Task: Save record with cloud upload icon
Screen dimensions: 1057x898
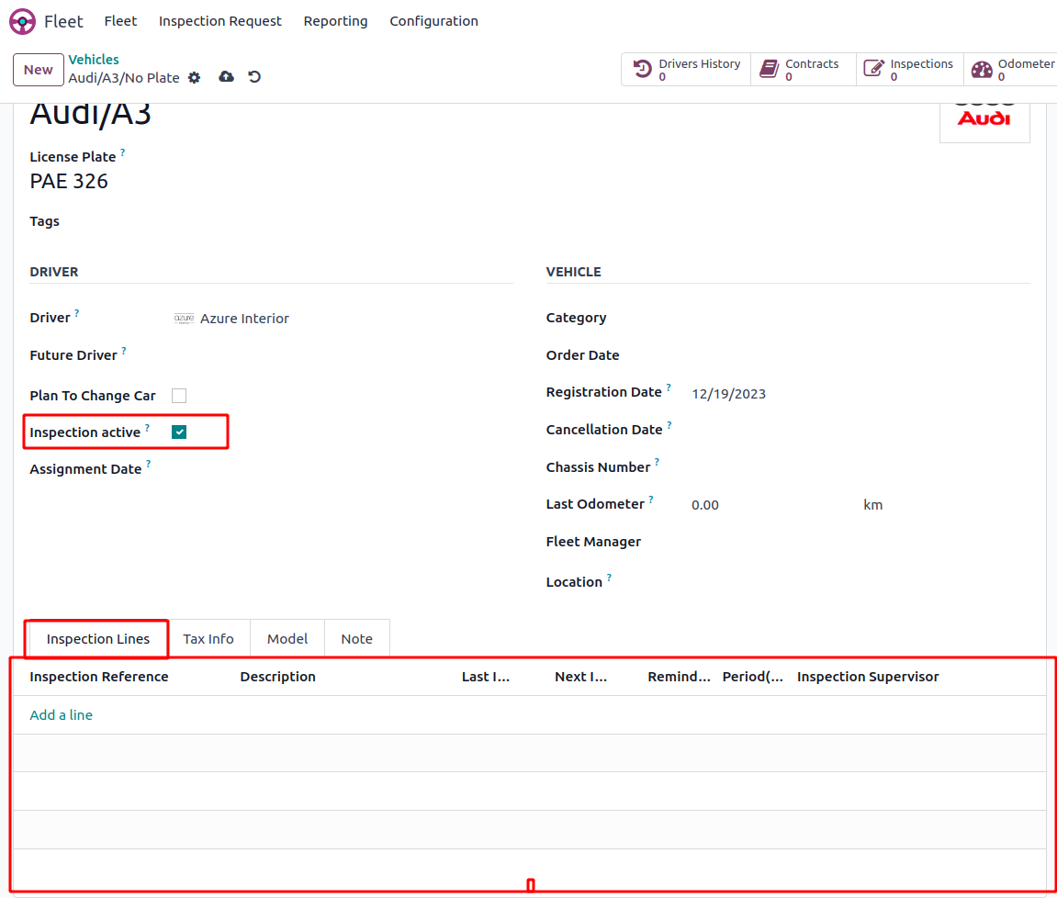Action: click(x=227, y=77)
